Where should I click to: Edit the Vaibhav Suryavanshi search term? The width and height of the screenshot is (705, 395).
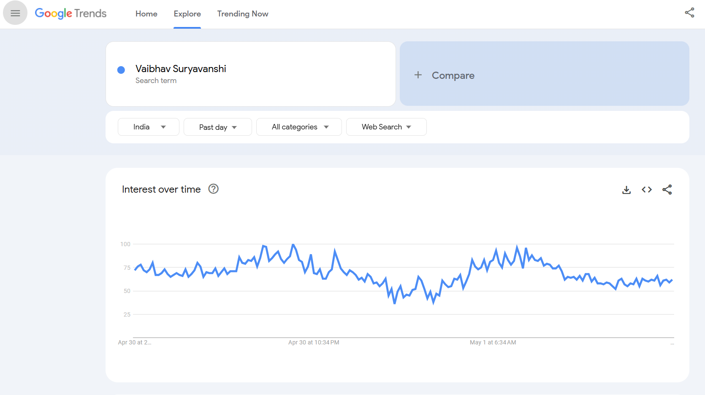(x=181, y=69)
